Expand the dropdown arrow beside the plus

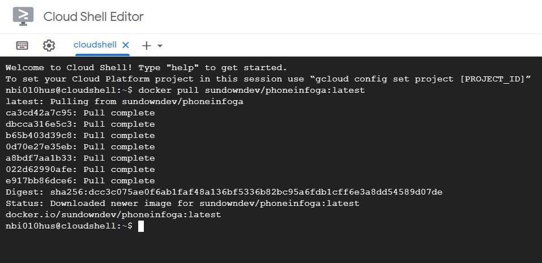[x=160, y=45]
